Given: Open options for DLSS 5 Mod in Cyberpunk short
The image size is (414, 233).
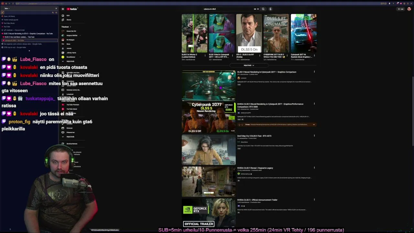Looking at the screenshot, I should click(232, 56).
